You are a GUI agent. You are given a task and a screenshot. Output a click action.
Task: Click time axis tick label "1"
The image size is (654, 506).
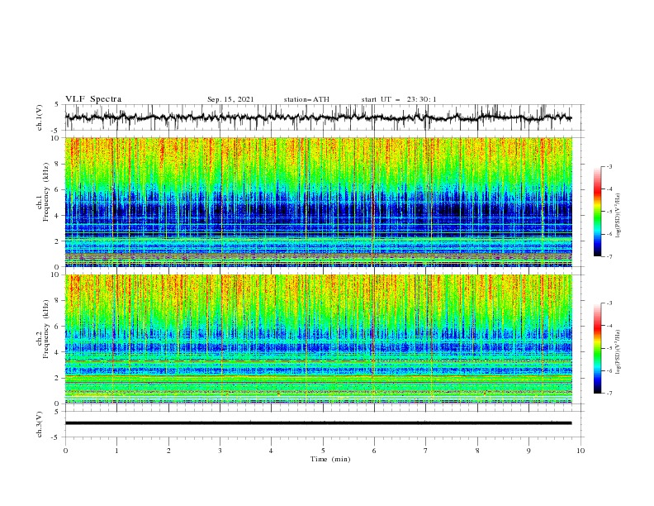click(x=116, y=451)
